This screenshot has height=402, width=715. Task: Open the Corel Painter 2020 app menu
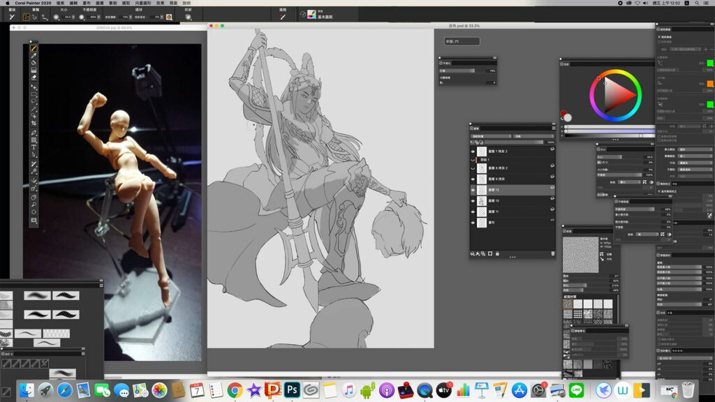point(33,3)
